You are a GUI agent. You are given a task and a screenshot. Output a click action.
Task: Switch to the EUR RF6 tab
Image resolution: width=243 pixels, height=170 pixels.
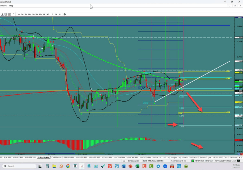7,157
